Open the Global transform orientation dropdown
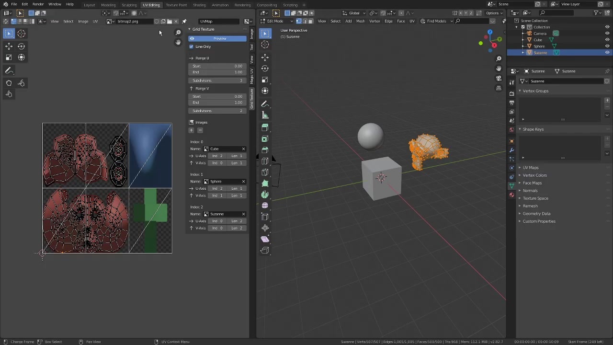This screenshot has width=613, height=345. click(354, 13)
